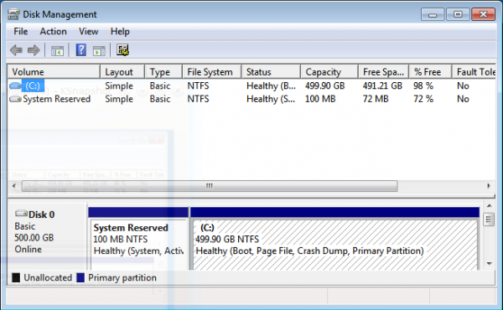The image size is (503, 310).
Task: Click the disk pane scroll up arrow
Action: click(490, 205)
